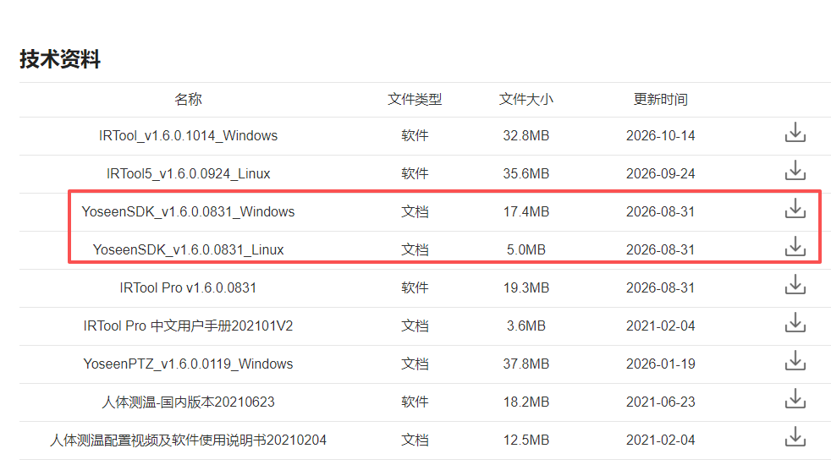This screenshot has width=831, height=465.
Task: Click 软件 type in IRTool_v1.6.0.1014_Windows row
Action: tap(415, 135)
